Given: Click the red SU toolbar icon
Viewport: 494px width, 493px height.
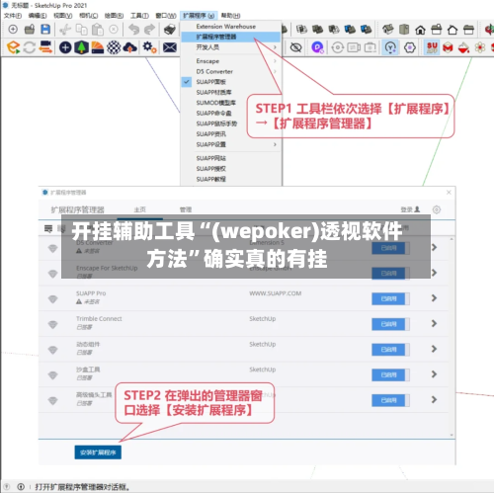Looking at the screenshot, I should tap(432, 47).
